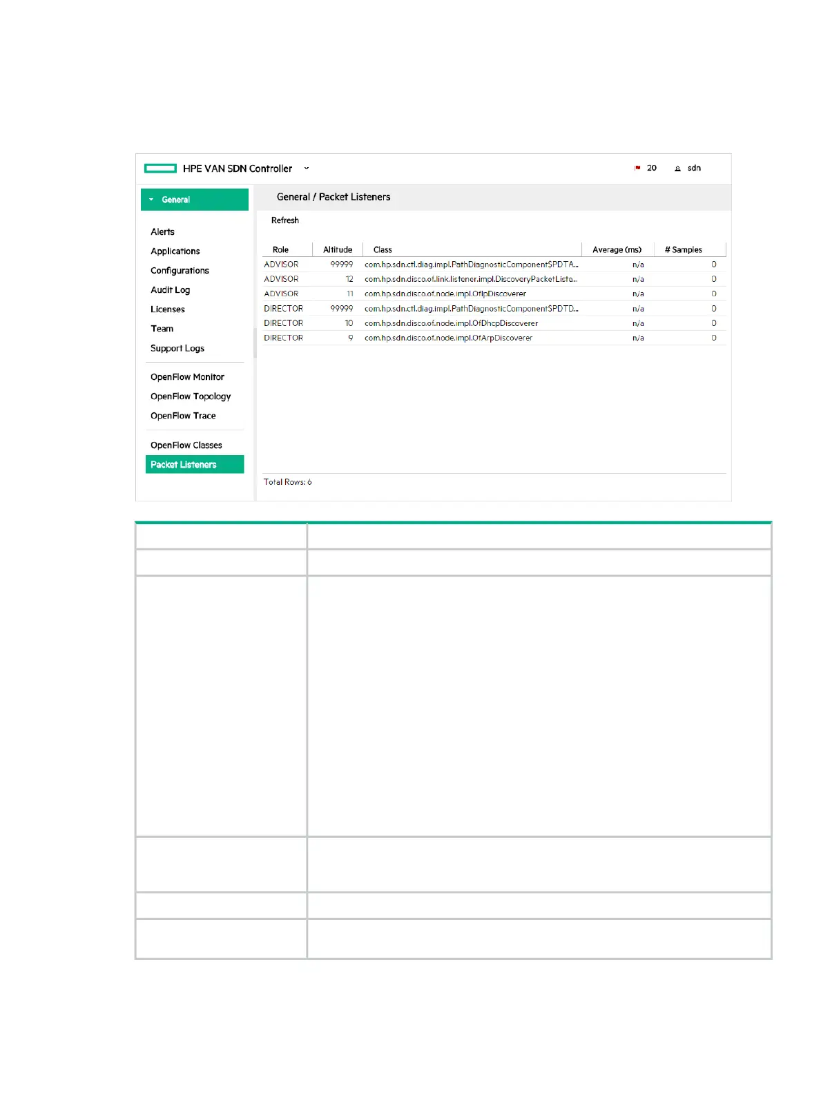Image resolution: width=821 pixels, height=1094 pixels.
Task: Open Audit Log in the sidebar
Action: 170,290
